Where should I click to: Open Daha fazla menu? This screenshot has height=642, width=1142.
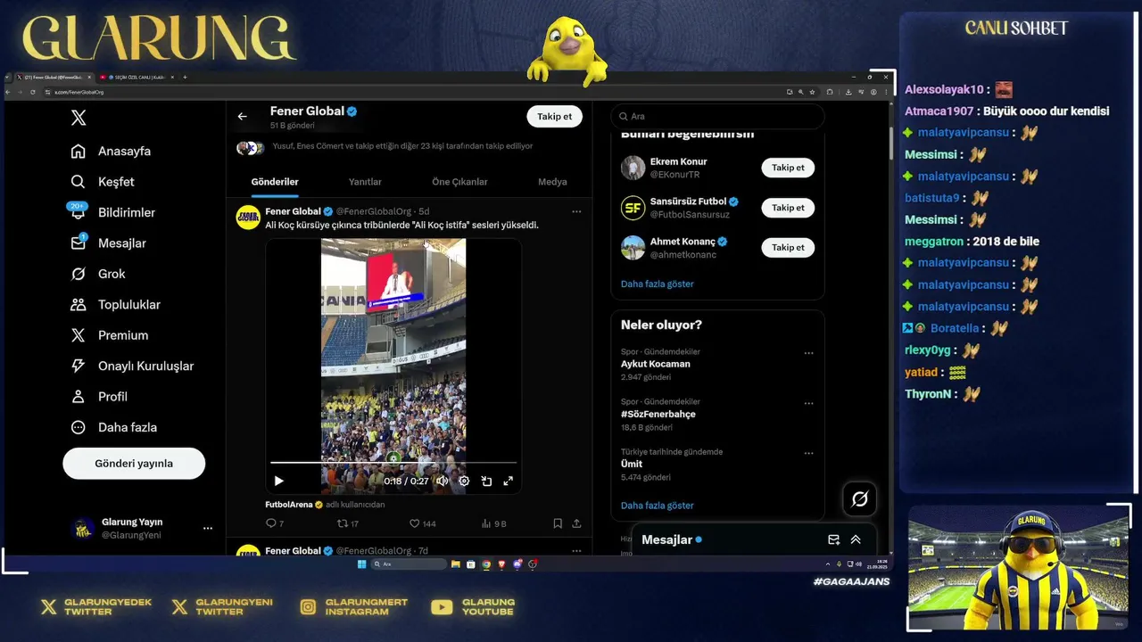point(114,427)
